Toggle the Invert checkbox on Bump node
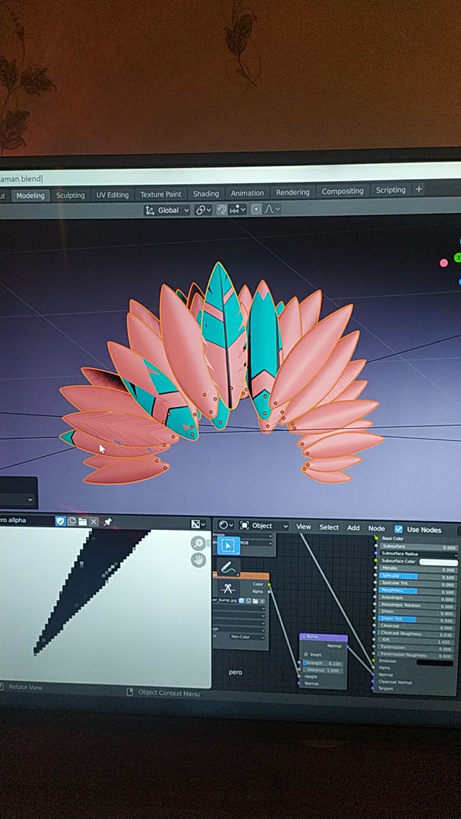This screenshot has width=461, height=819. coord(306,655)
